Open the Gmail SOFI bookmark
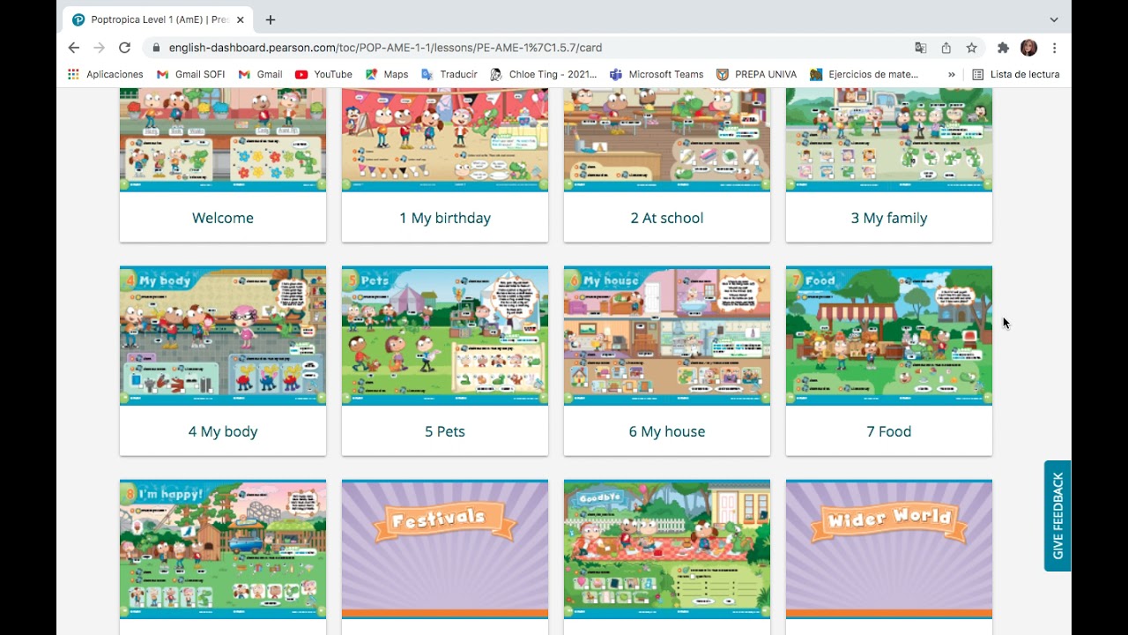 (190, 74)
